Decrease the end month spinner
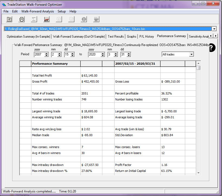Viewport: 222px width, 196px height. point(116,55)
